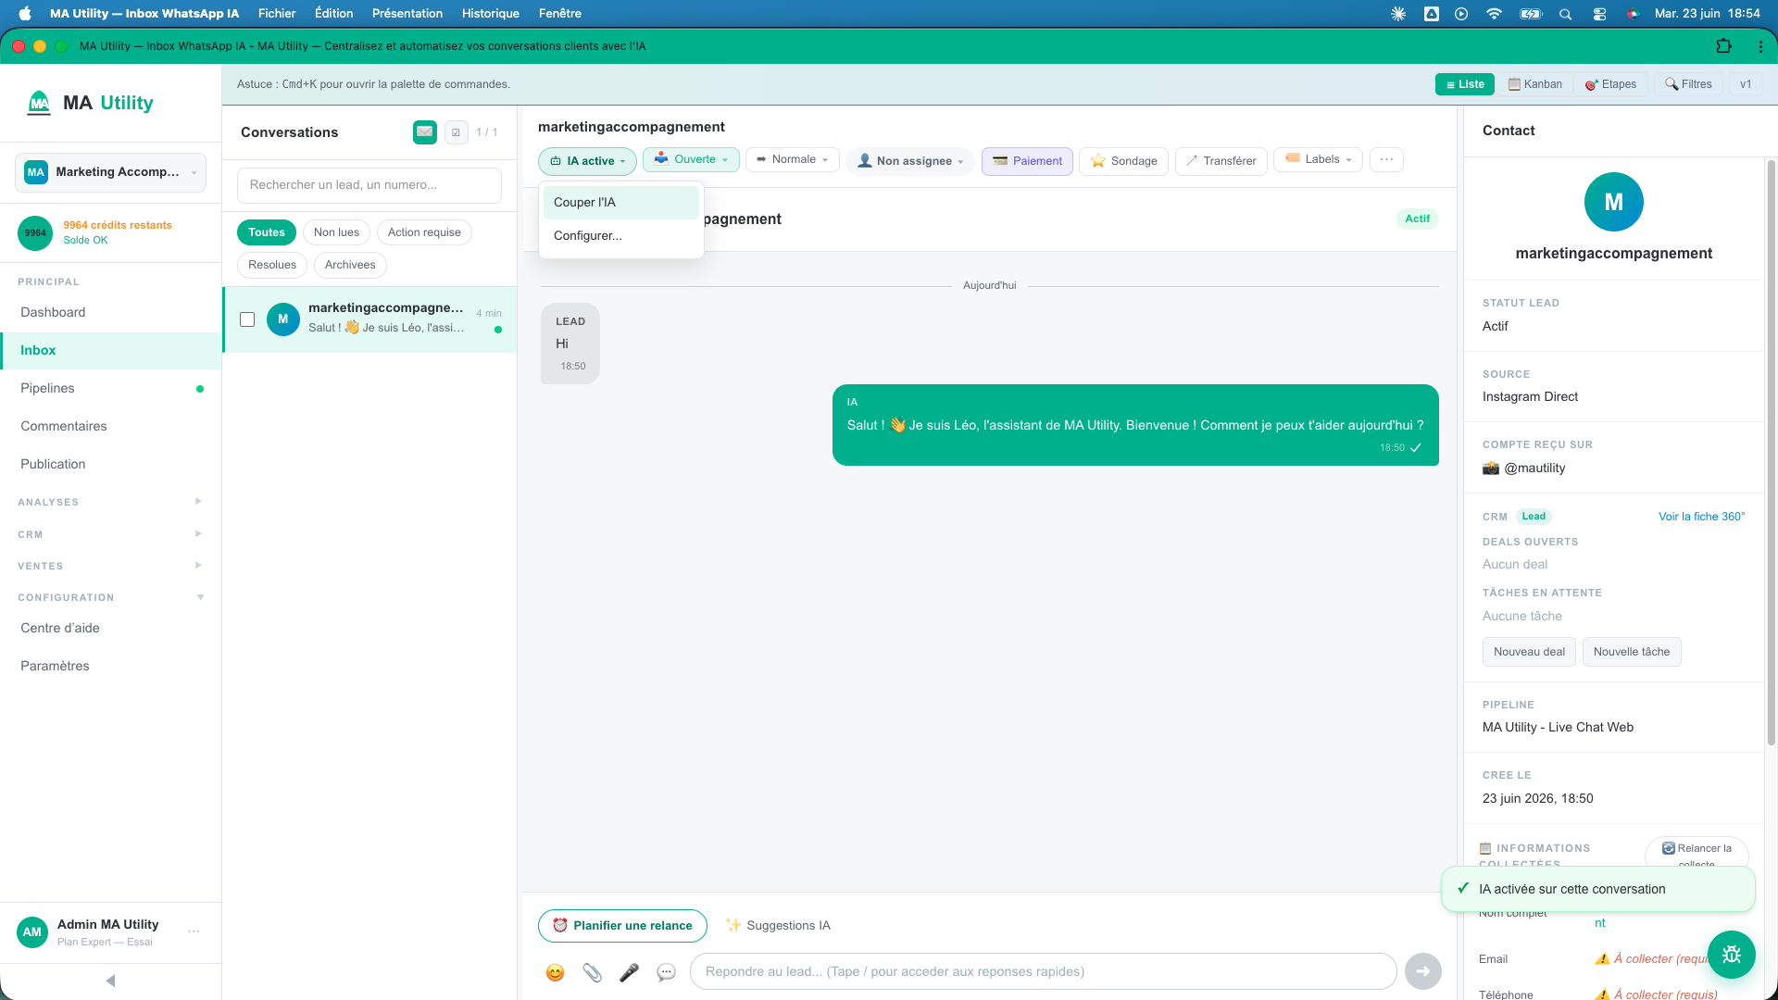Select the Action requise filter chip
Viewport: 1778px width, 1000px height.
[x=424, y=232]
